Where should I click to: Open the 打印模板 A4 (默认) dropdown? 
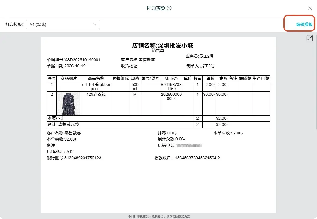63,25
